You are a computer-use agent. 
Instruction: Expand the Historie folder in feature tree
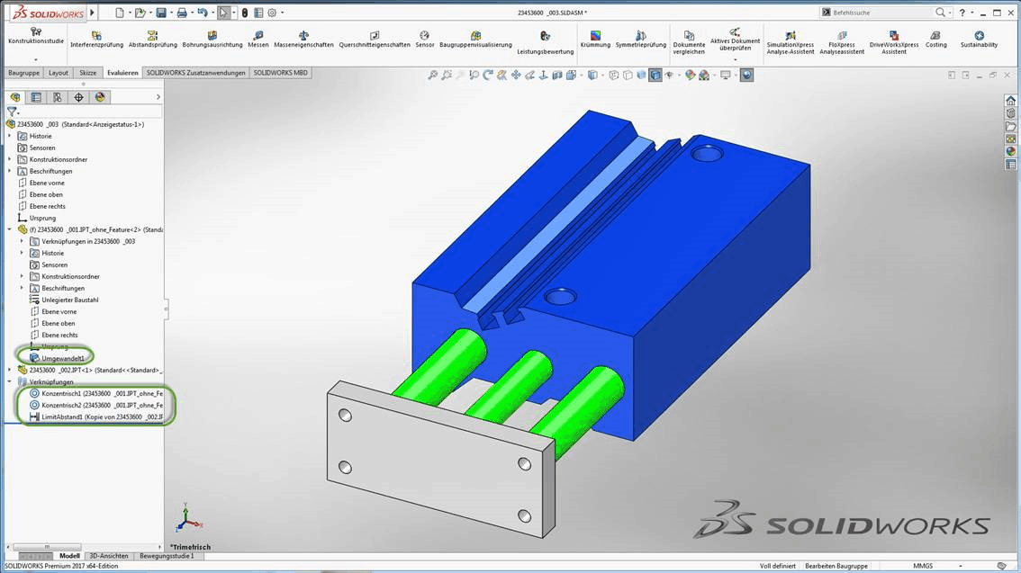(11, 135)
